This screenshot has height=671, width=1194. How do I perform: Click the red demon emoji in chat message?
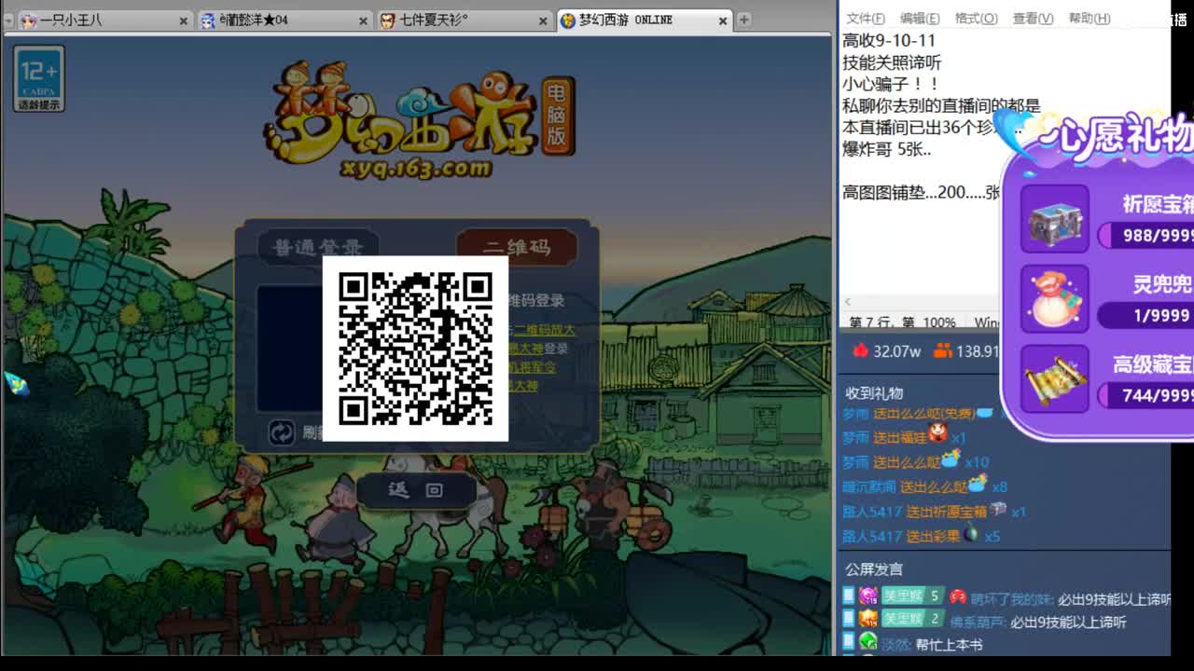[x=959, y=596]
